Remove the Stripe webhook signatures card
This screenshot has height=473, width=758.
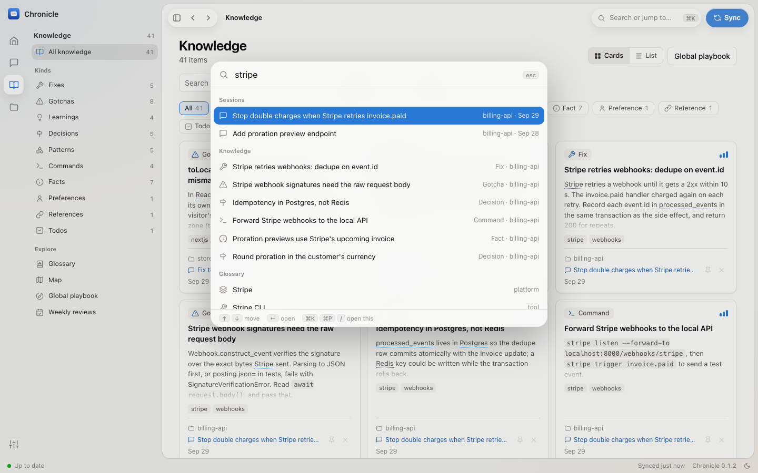(x=345, y=440)
